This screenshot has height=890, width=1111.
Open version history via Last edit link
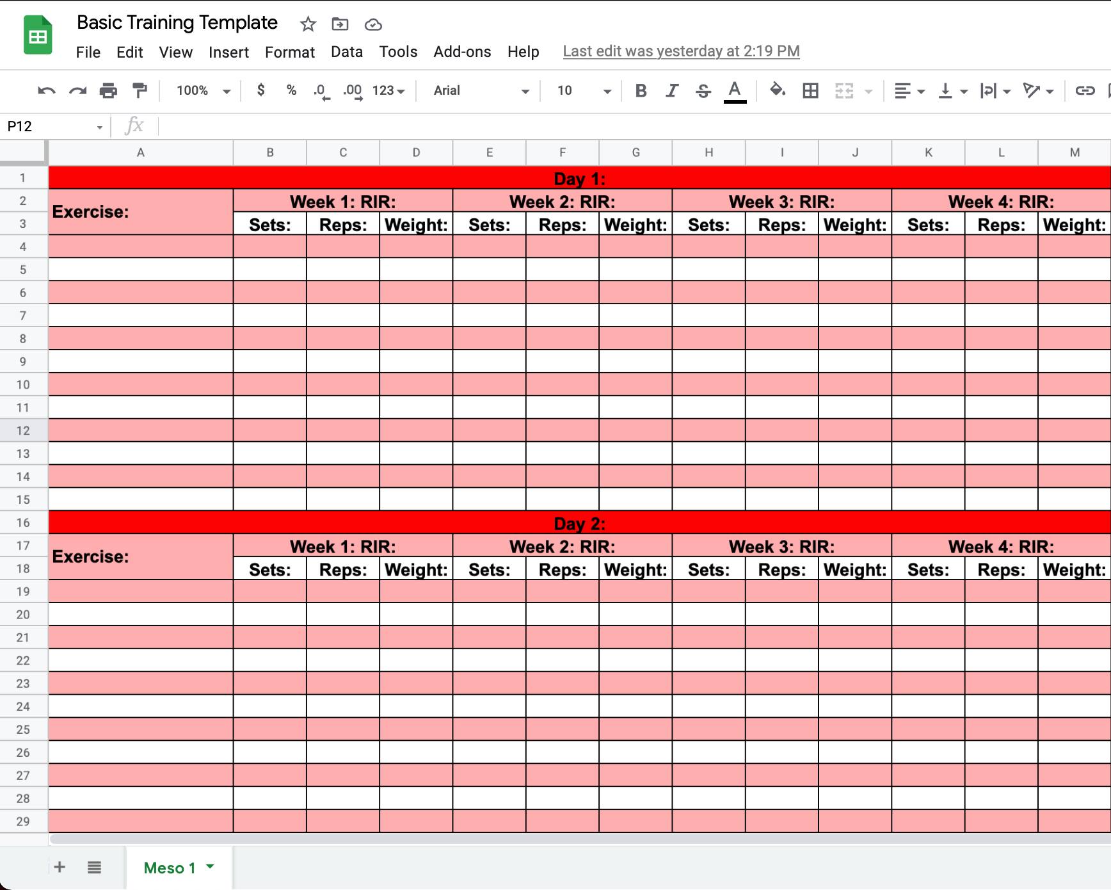click(x=681, y=51)
